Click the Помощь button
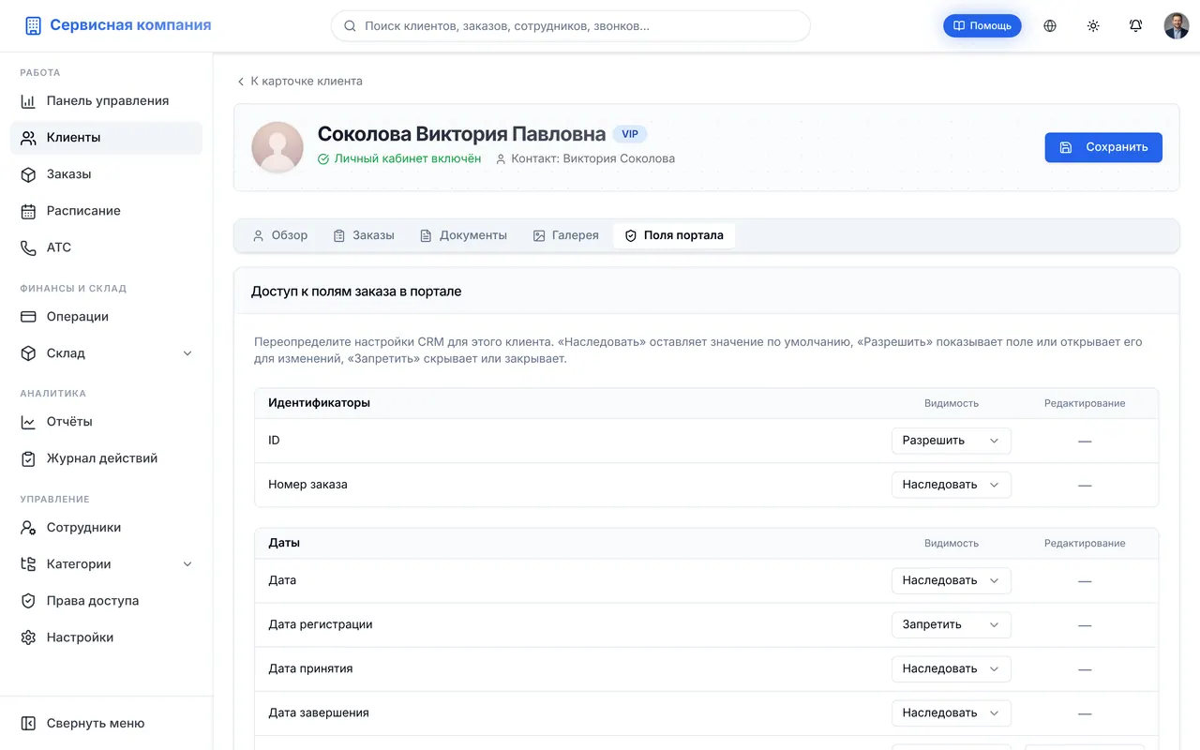 (982, 25)
